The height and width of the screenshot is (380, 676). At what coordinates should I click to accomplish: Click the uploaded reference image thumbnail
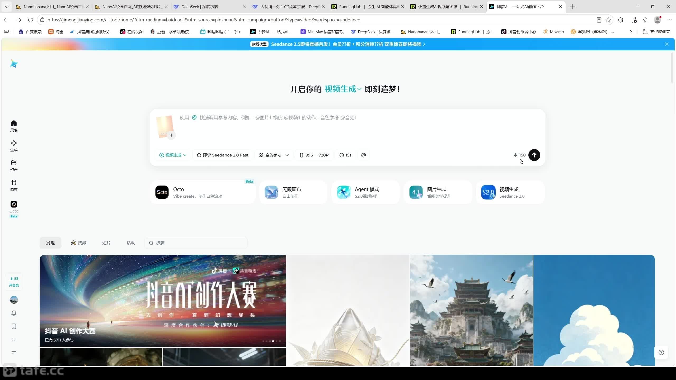coord(165,126)
